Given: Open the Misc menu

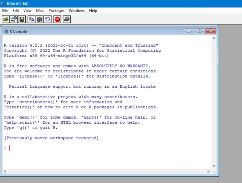Looking at the screenshot, I should [40, 11].
